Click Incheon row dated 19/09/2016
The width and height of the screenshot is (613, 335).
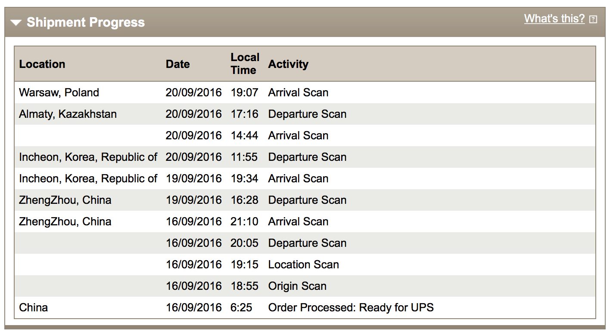click(305, 178)
